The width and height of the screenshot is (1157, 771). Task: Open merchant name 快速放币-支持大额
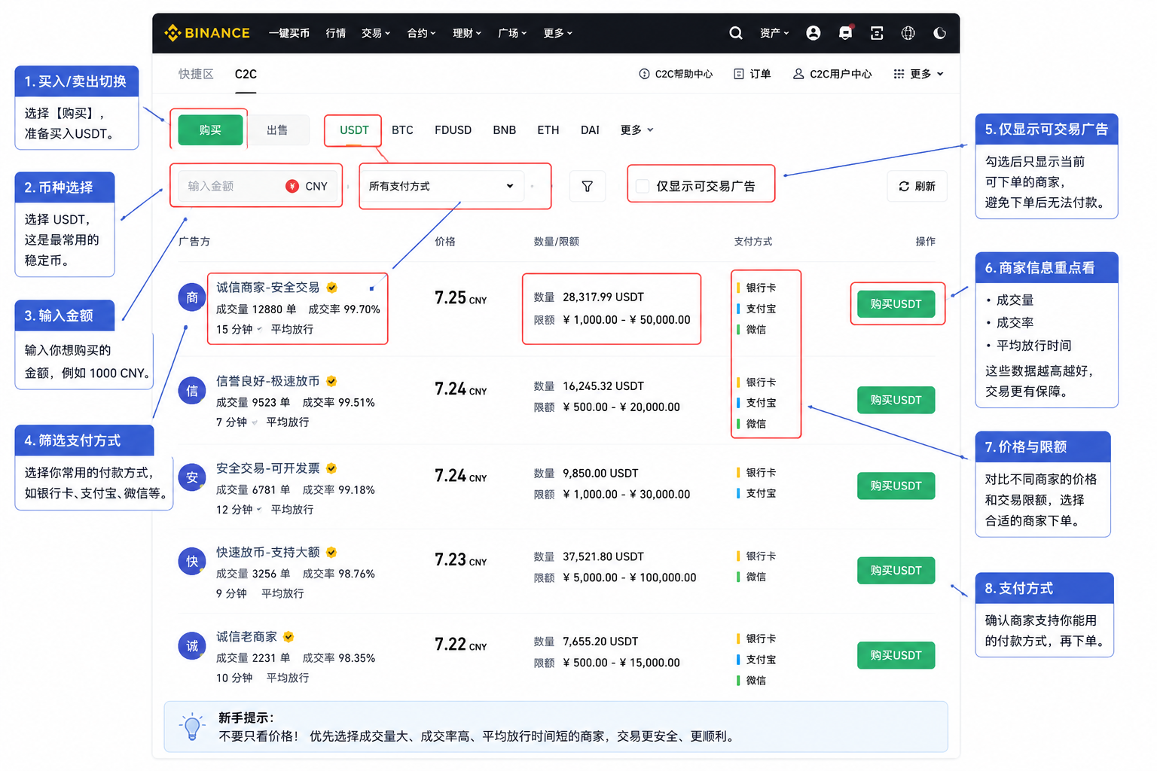pos(268,553)
